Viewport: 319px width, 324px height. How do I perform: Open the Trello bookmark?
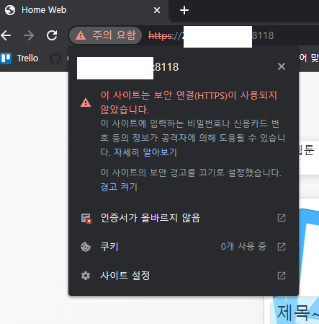coord(19,58)
